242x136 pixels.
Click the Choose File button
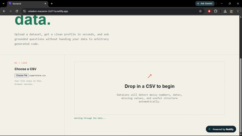coord(22,75)
